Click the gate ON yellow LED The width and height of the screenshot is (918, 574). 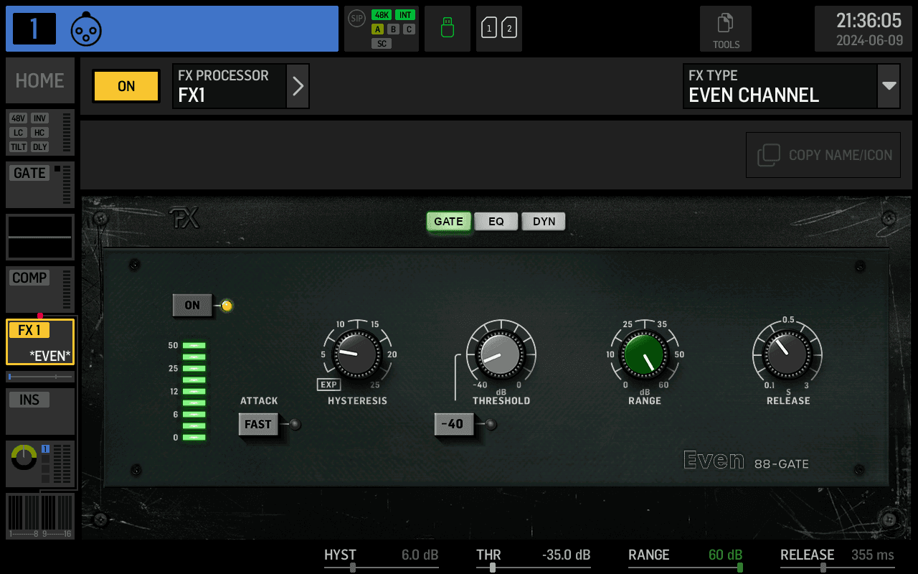tap(227, 306)
